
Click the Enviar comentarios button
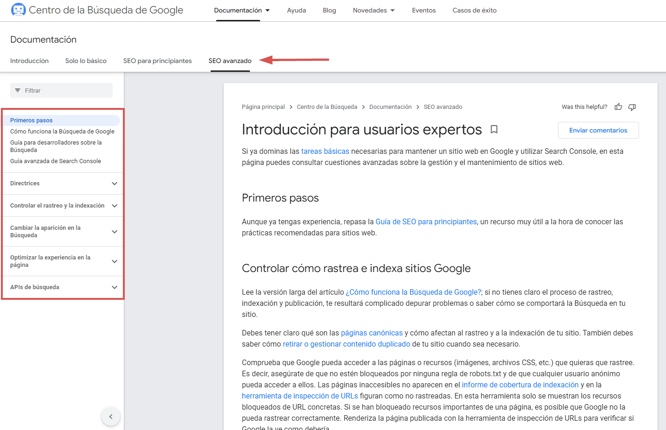[598, 130]
